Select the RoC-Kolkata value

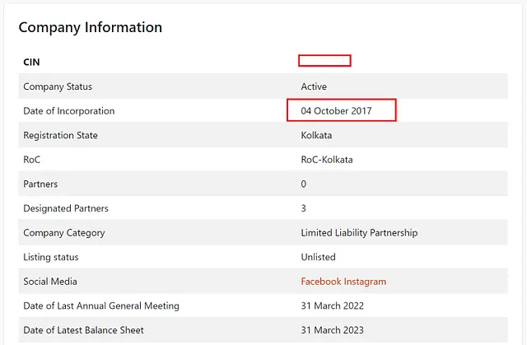(327, 160)
